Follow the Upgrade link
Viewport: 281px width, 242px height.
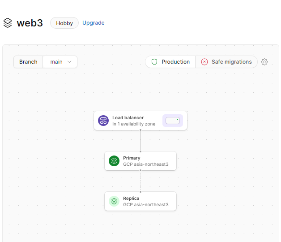(x=94, y=23)
